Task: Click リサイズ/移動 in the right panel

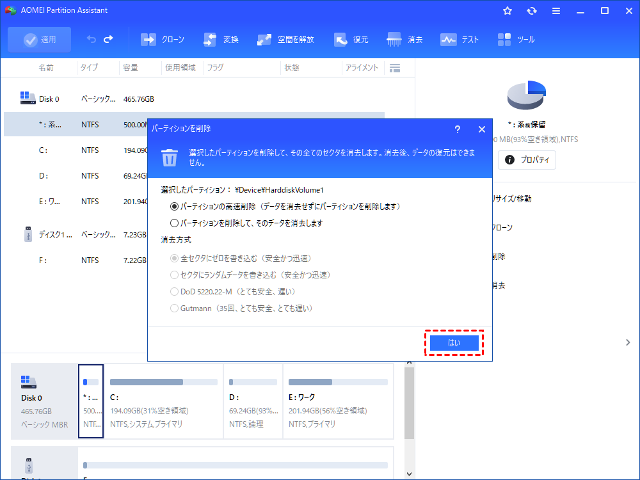Action: pyautogui.click(x=511, y=199)
